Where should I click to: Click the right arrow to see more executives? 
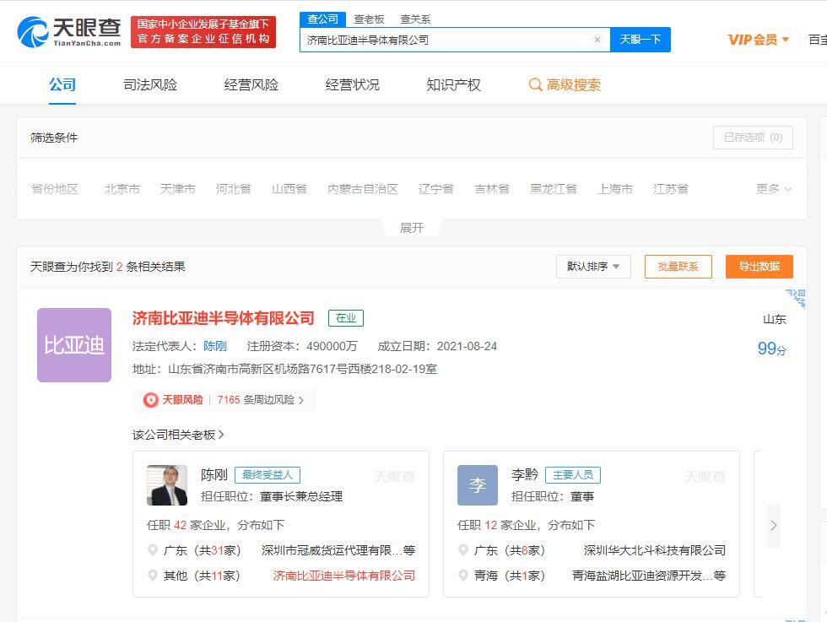coord(774,525)
